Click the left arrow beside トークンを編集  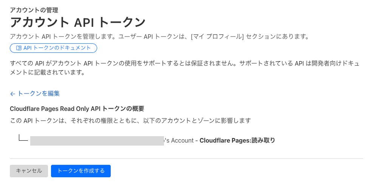(12, 94)
